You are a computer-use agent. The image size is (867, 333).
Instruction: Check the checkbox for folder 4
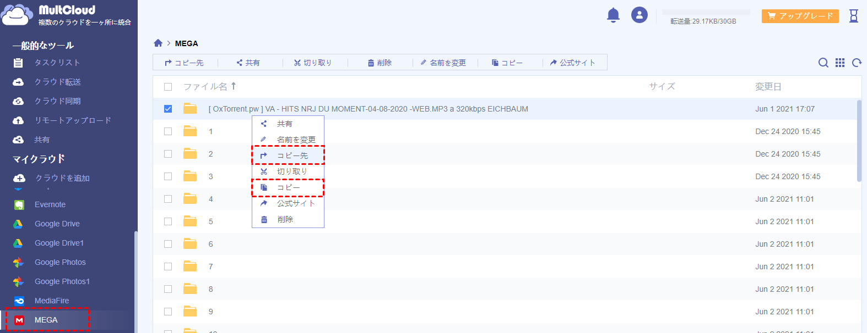168,199
